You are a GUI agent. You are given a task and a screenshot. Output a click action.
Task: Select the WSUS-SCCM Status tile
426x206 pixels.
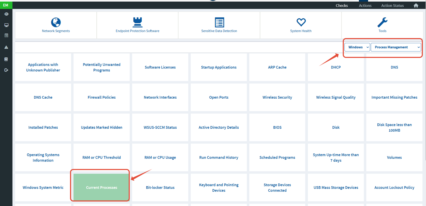coord(160,127)
